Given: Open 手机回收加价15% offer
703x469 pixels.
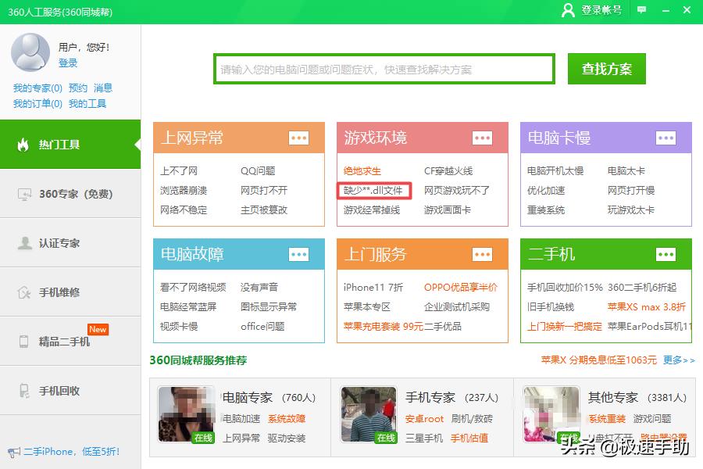Looking at the screenshot, I should click(x=565, y=287).
